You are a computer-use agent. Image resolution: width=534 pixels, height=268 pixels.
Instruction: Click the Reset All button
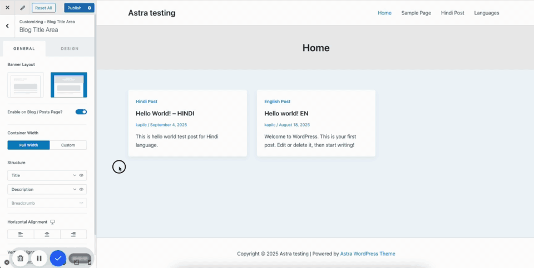[43, 8]
